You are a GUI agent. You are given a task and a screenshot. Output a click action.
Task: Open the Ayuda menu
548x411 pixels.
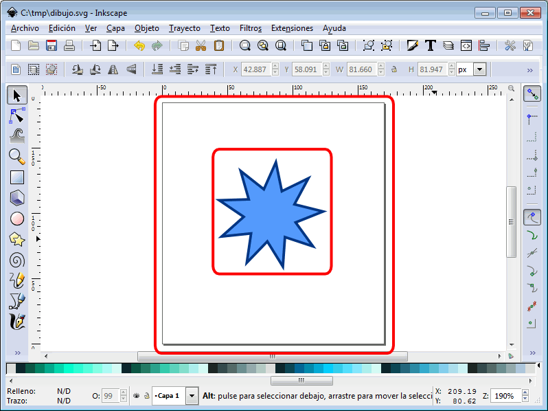click(x=334, y=28)
